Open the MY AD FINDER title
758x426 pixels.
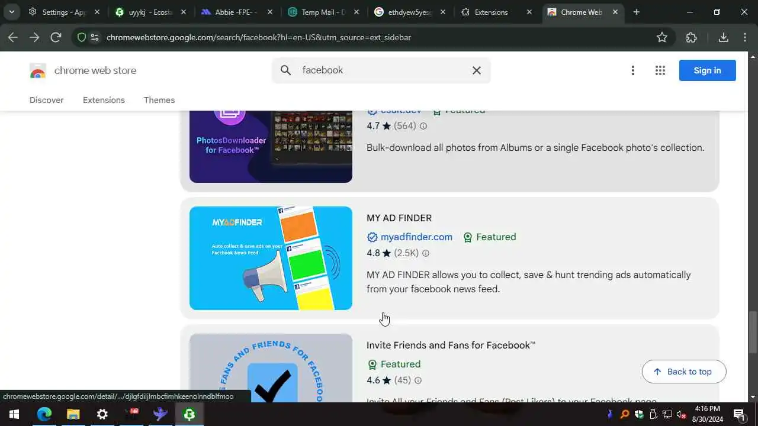point(399,218)
